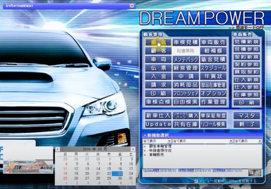Screen dimensions: 271x189
Task: Select day 15 in the calendar
Action: (109, 169)
